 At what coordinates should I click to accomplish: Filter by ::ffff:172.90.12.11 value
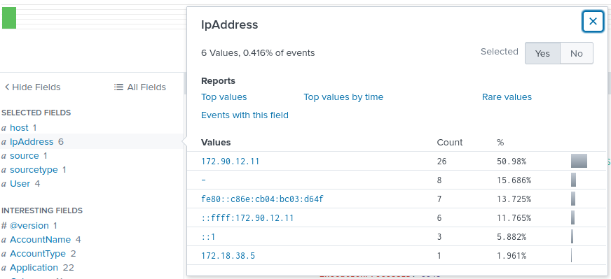[x=247, y=218]
